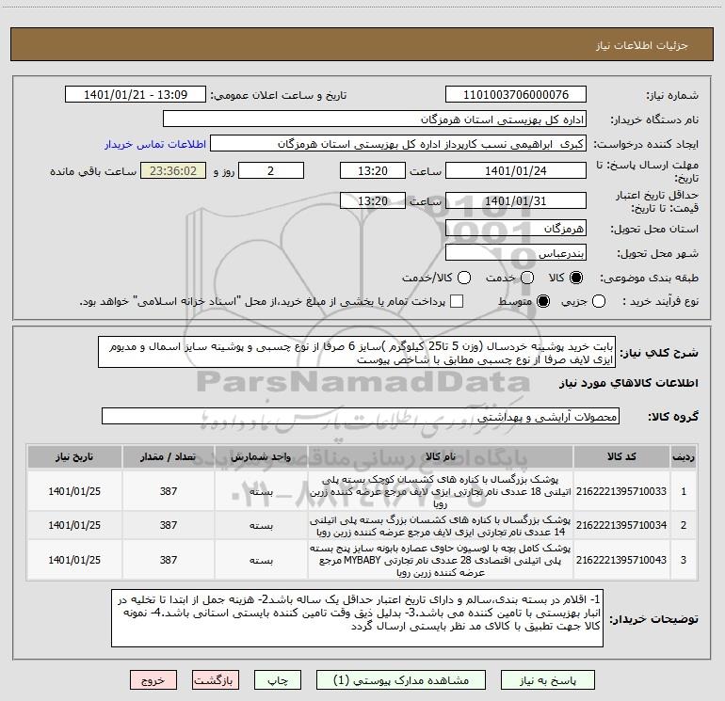Click quantity 387 in row 3
This screenshot has height=701, width=725.
point(169,560)
